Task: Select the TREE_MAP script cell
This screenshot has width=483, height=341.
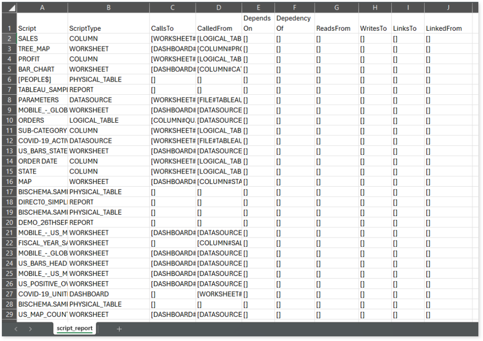Action: click(x=42, y=49)
